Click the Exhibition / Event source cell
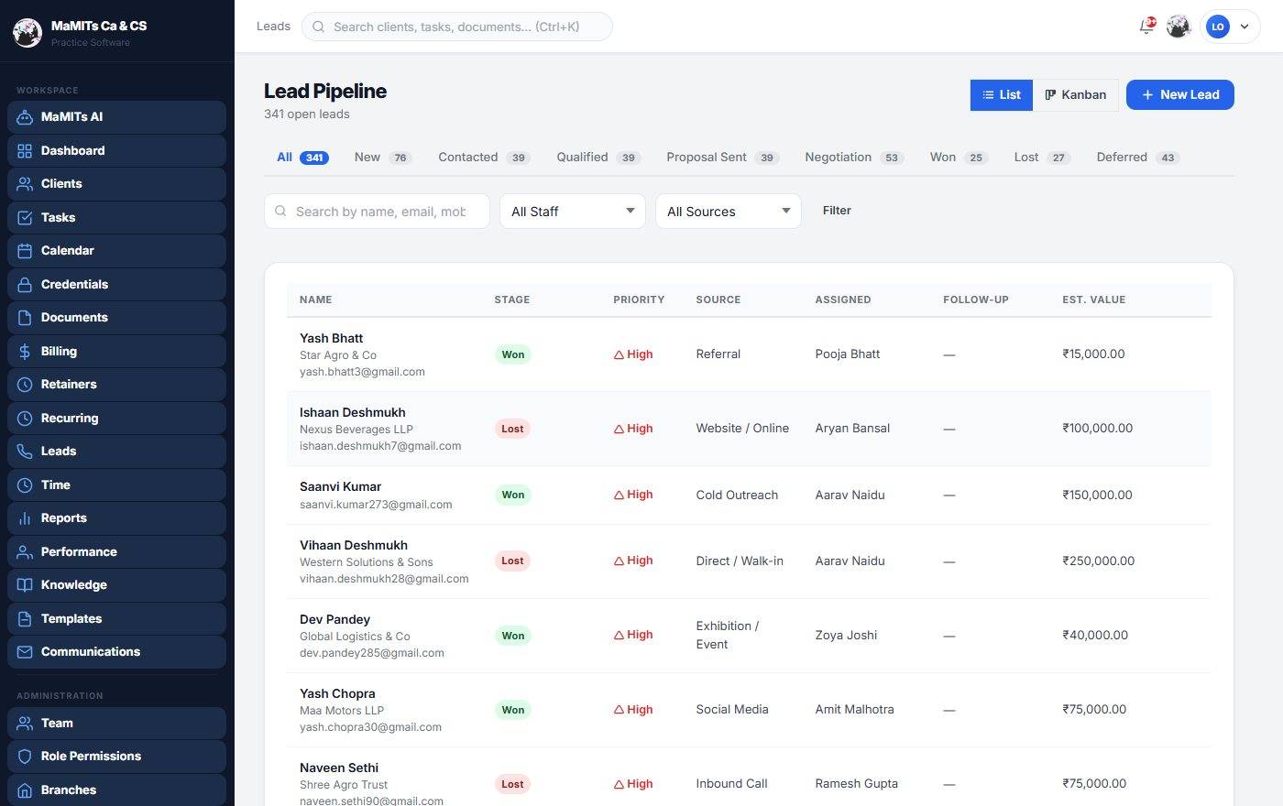Viewport: 1283px width, 806px height. (728, 635)
